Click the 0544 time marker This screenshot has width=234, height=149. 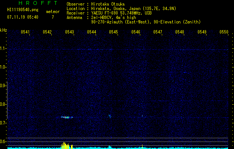click(x=92, y=32)
